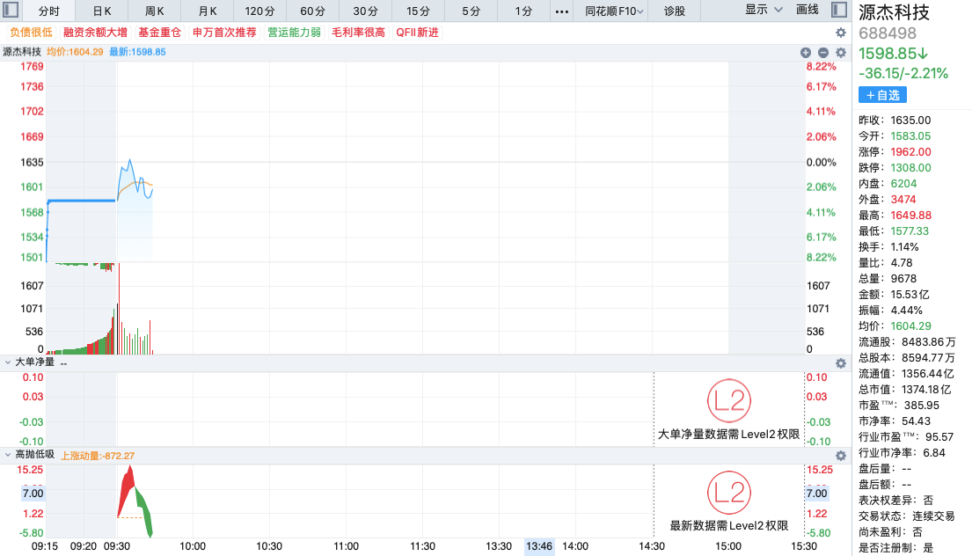Open more timeframes ellipsis menu

tap(561, 11)
